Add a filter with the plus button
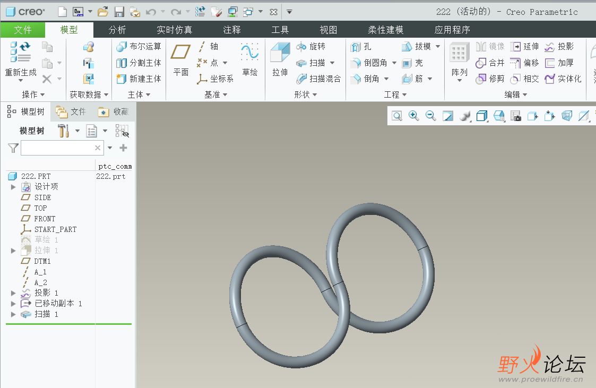Viewport: 596px width, 388px height. tap(123, 148)
